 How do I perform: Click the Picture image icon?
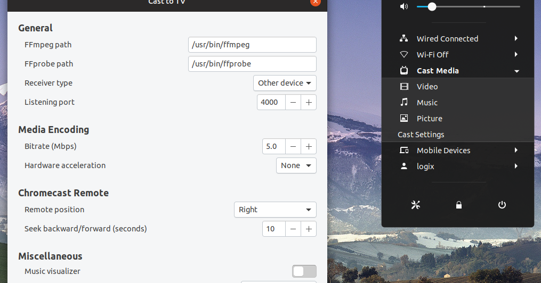(403, 119)
